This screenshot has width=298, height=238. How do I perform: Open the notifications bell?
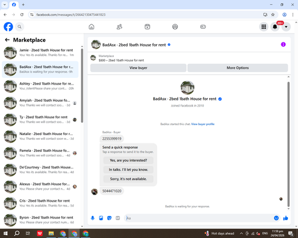coord(275,27)
